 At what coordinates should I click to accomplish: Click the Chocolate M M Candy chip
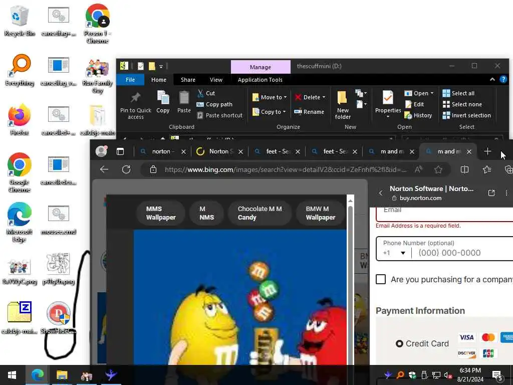click(260, 213)
